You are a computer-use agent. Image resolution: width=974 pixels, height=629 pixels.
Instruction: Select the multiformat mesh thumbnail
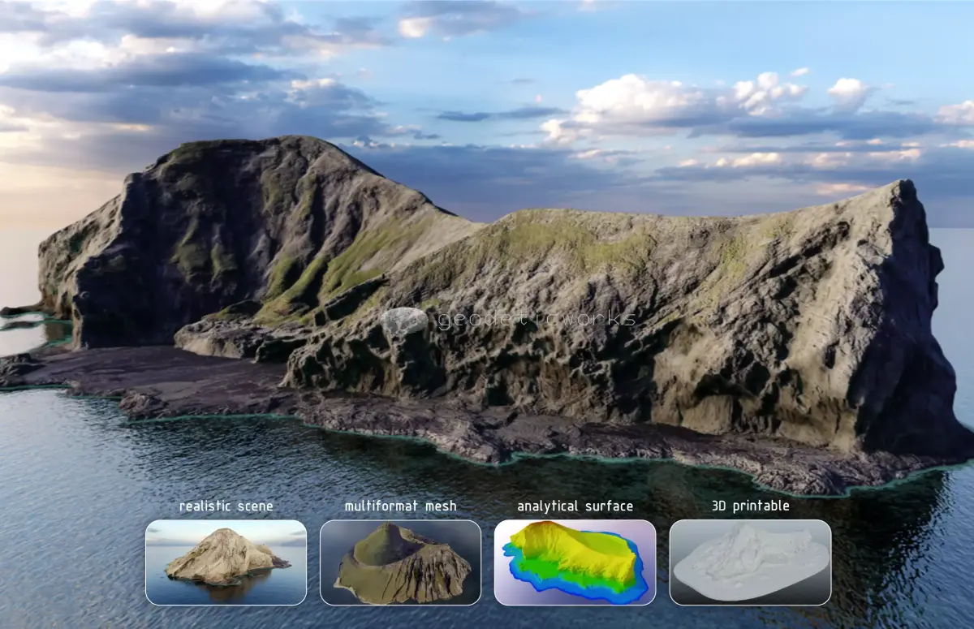(401, 562)
